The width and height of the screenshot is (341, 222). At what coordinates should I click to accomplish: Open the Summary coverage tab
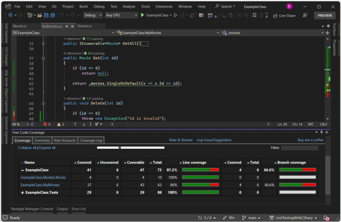click(x=42, y=140)
